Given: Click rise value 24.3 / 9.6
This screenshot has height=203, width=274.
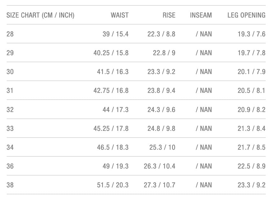Looking at the screenshot, I should 161,109.
